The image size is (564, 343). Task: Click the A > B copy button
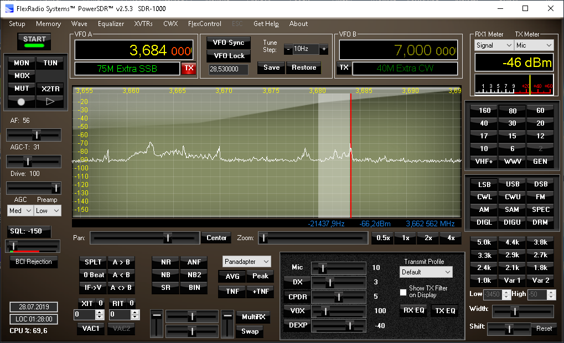121,262
